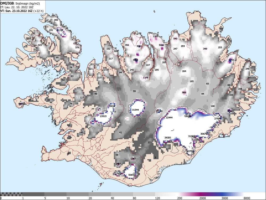This screenshot has height=200, width=266.
Task: Click the snow value 7400
Action: (230, 111)
